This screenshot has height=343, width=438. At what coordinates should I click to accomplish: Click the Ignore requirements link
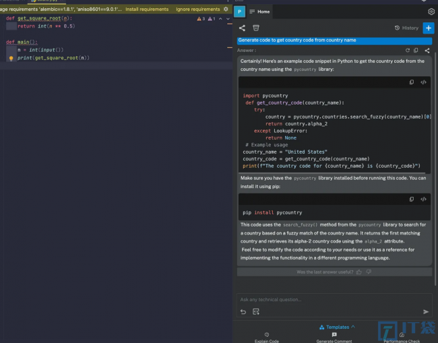click(x=197, y=9)
